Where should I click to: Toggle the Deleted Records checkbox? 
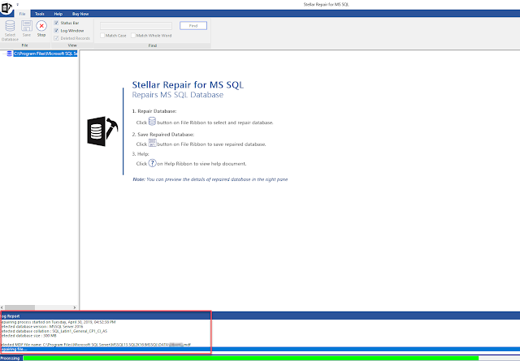pos(56,38)
